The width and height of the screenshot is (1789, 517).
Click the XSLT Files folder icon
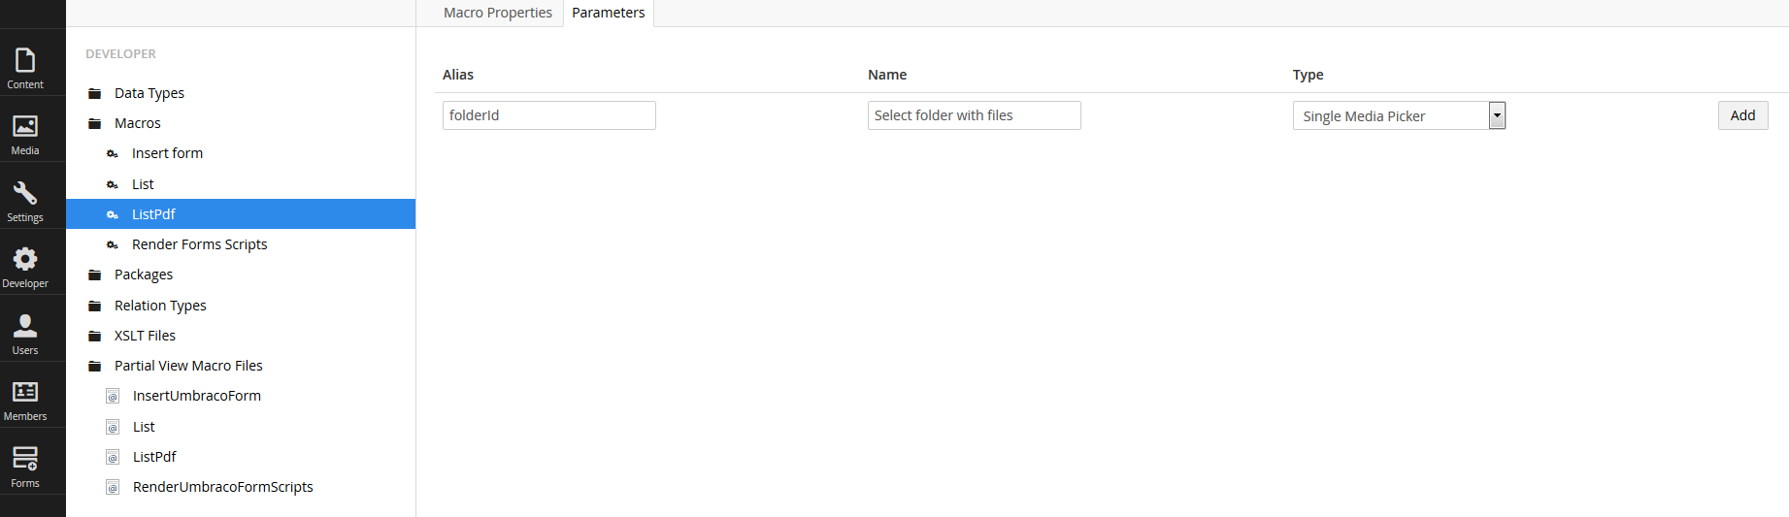coord(95,337)
